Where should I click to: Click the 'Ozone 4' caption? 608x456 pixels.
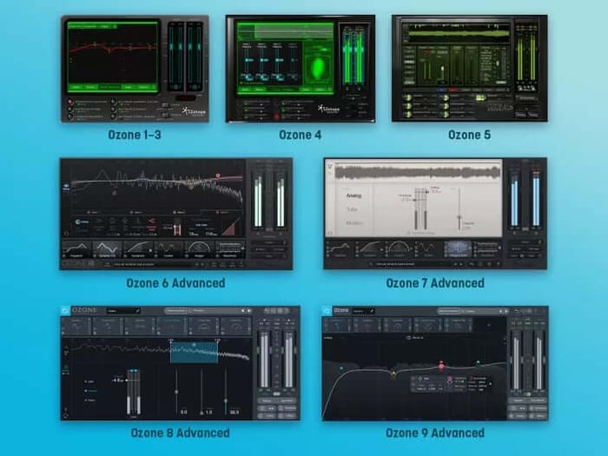click(x=301, y=135)
